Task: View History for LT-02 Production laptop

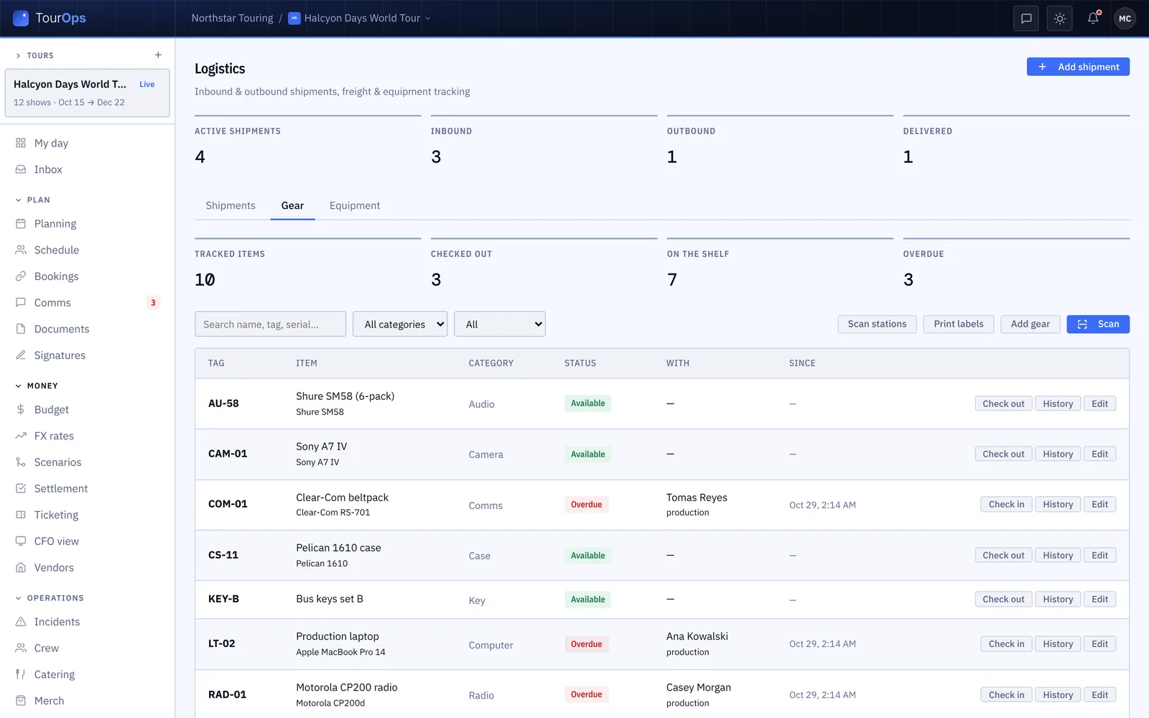Action: (x=1058, y=644)
